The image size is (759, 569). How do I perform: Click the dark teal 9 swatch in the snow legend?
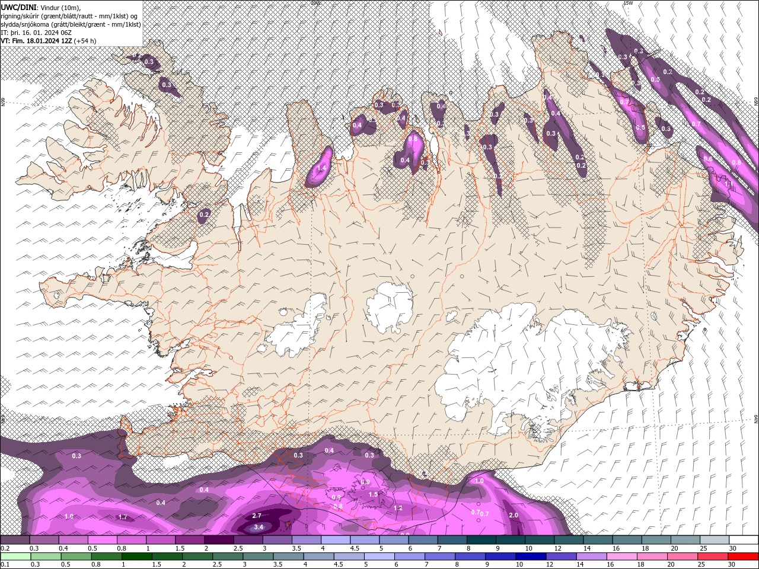[510, 540]
